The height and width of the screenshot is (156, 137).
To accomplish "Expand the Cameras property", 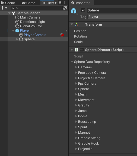I will pyautogui.click(x=76, y=67).
